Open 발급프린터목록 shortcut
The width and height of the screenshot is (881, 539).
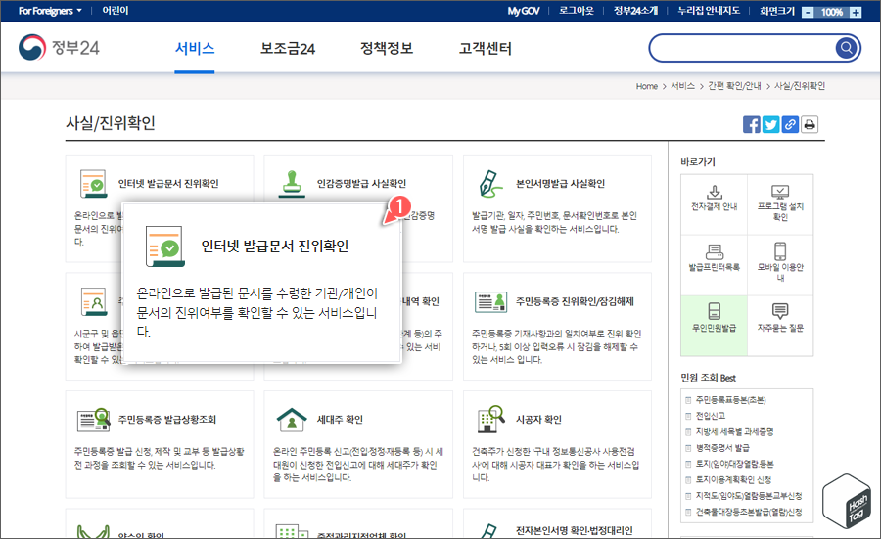715,265
